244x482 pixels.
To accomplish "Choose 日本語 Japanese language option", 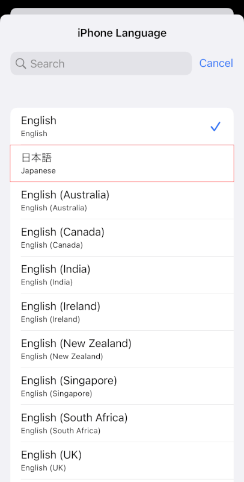I will tap(122, 163).
